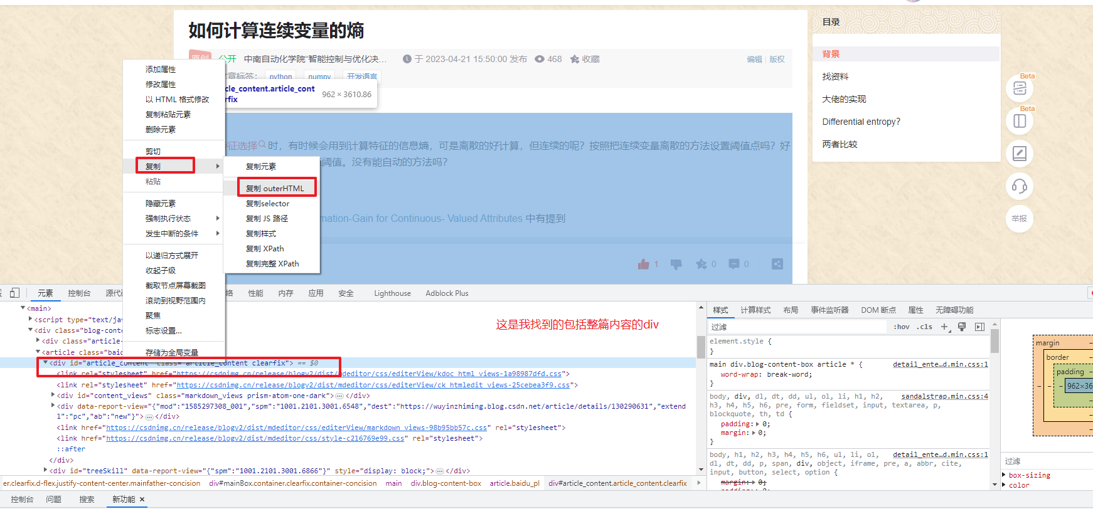Switch to the 计算样式 pane tab
The image size is (1093, 509).
tap(755, 310)
